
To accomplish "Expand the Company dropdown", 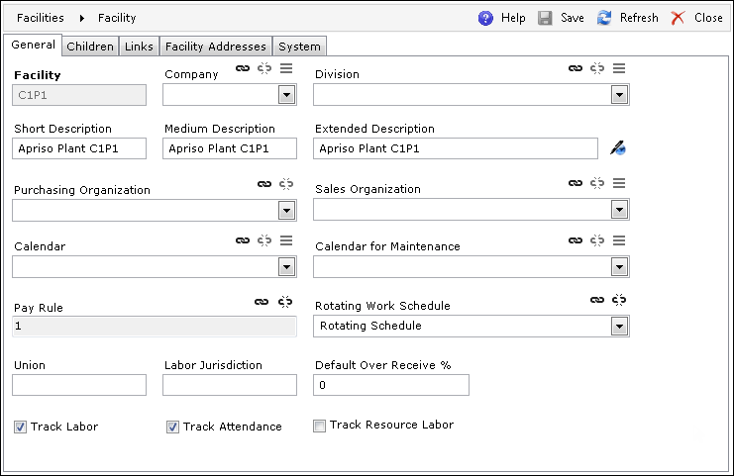I will (x=286, y=95).
